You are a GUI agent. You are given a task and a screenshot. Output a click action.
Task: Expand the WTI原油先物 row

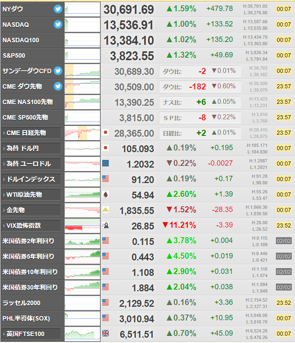pos(31,195)
